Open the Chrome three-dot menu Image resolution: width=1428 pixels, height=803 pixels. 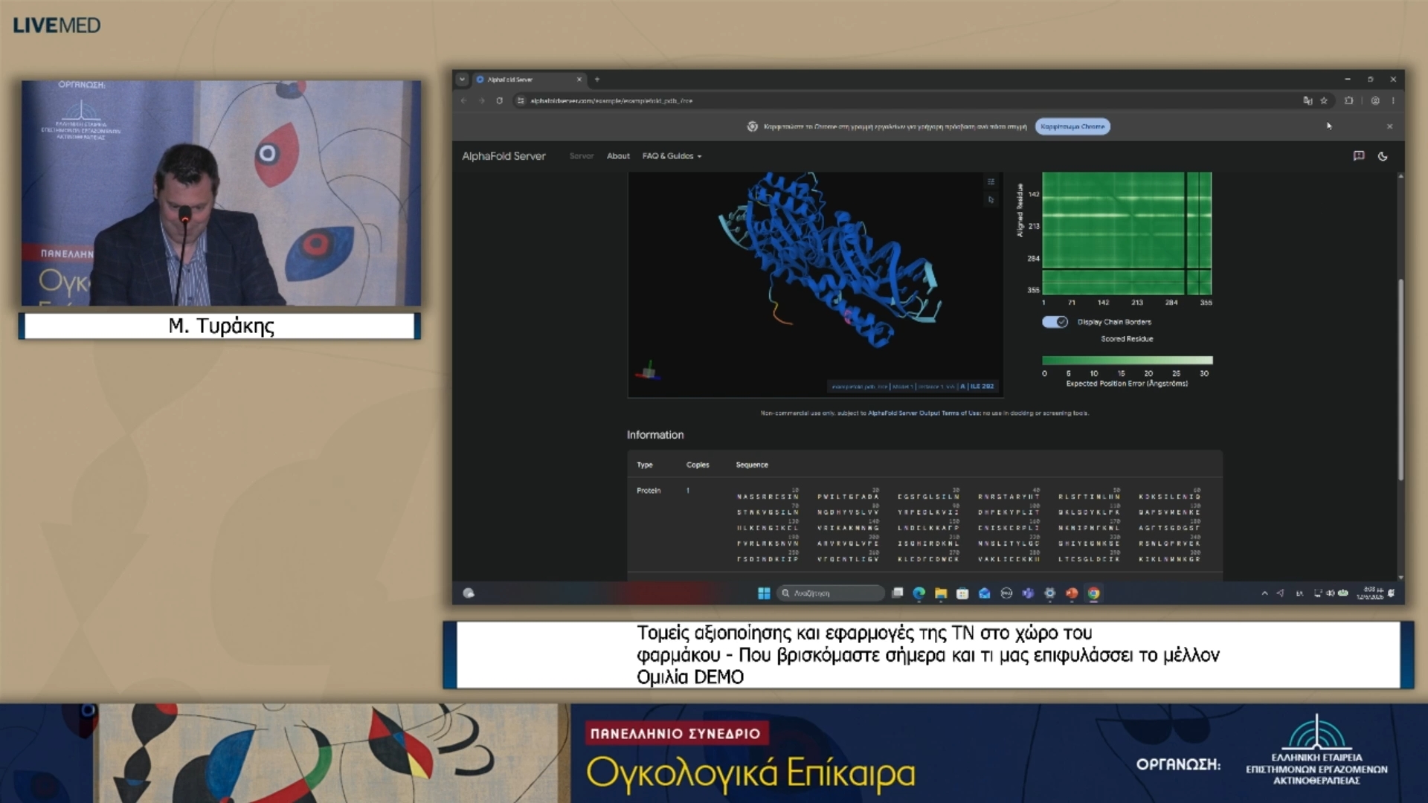click(1393, 100)
